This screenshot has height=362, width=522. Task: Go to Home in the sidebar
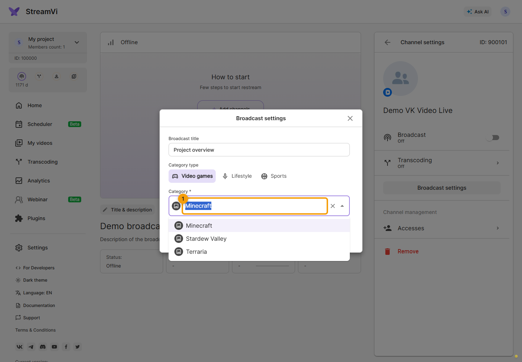point(48,105)
